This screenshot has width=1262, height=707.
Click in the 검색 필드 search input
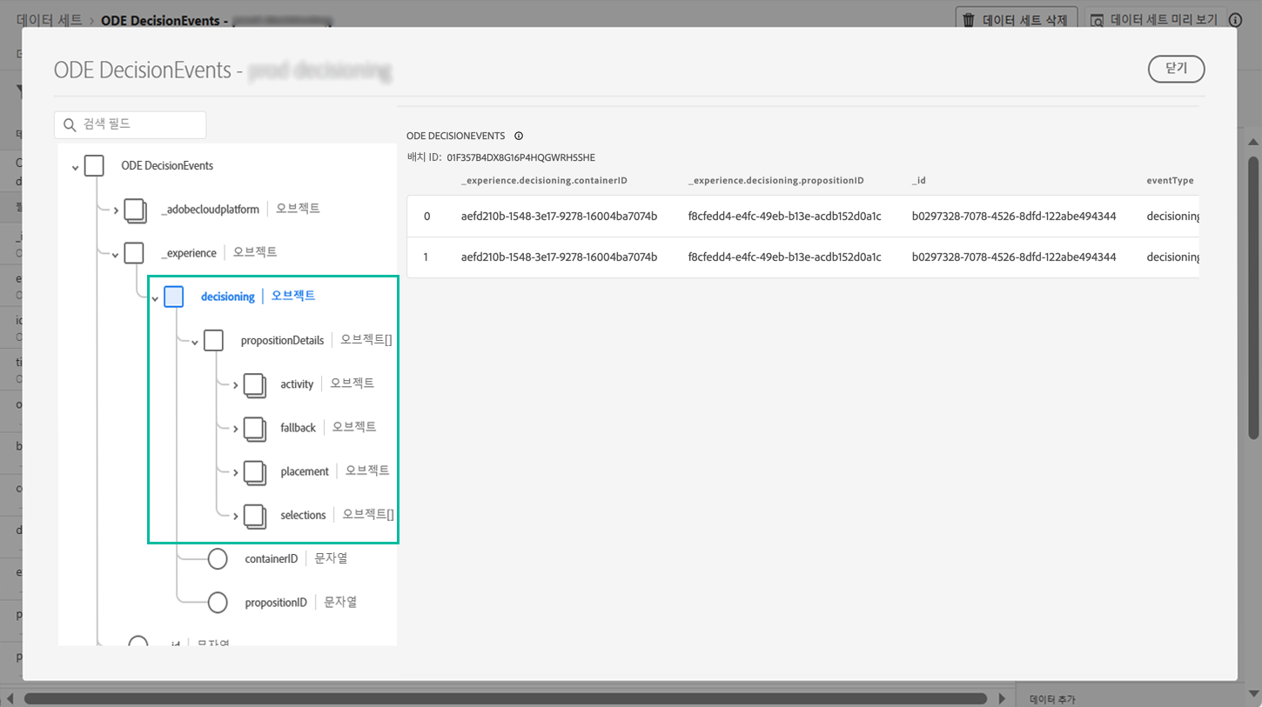(x=131, y=125)
